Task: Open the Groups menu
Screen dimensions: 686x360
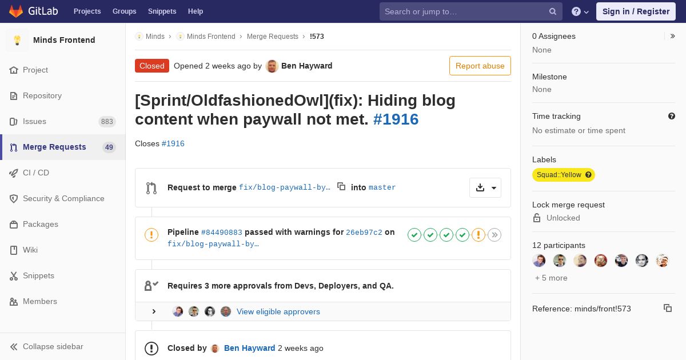Action: [125, 11]
